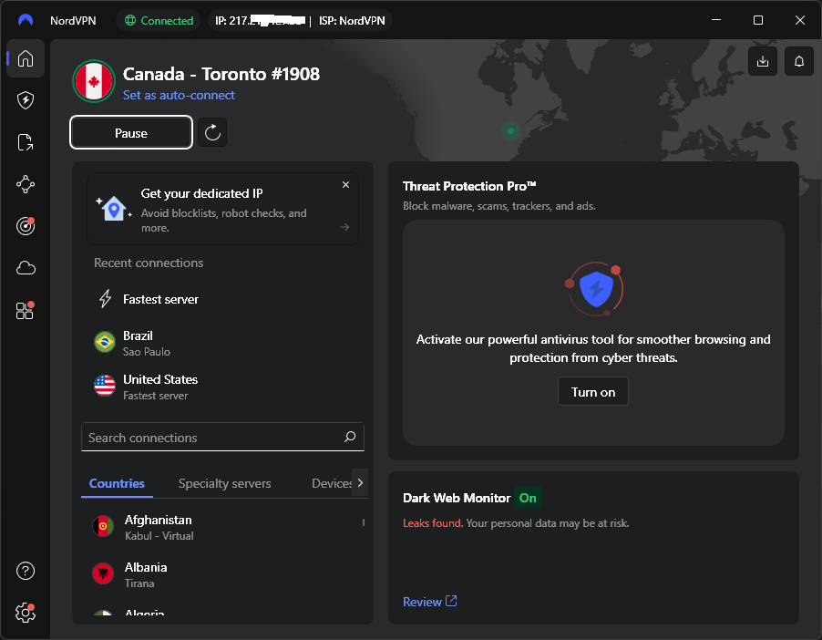Viewport: 822px width, 640px height.
Task: Maximize the NordVPN window
Action: point(758,20)
